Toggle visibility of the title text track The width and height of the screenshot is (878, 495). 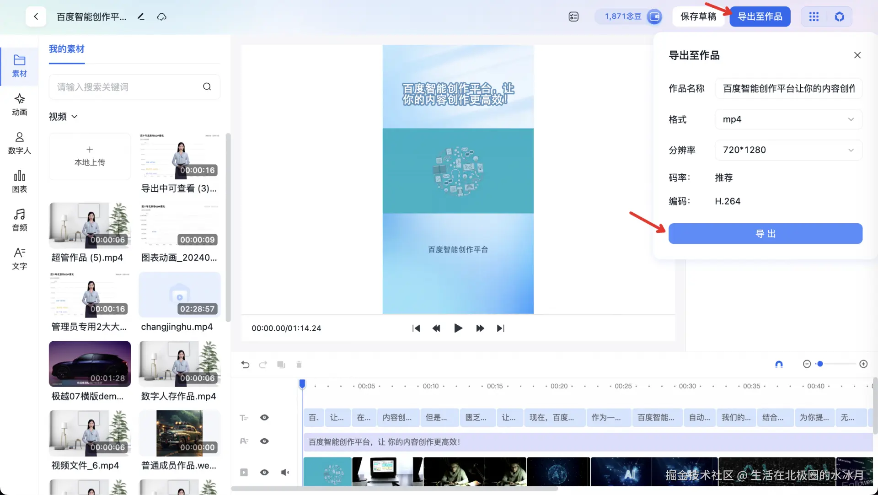tap(264, 441)
